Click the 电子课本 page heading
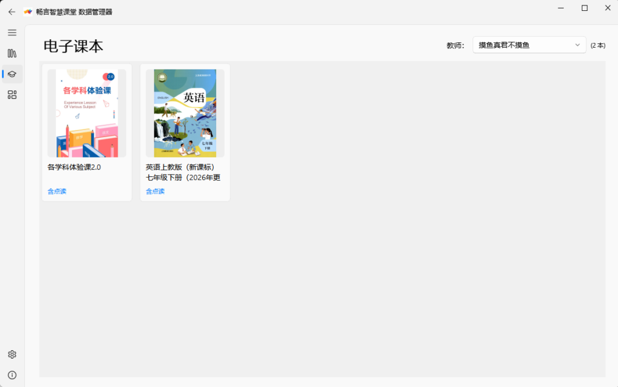Image resolution: width=618 pixels, height=387 pixels. tap(73, 46)
